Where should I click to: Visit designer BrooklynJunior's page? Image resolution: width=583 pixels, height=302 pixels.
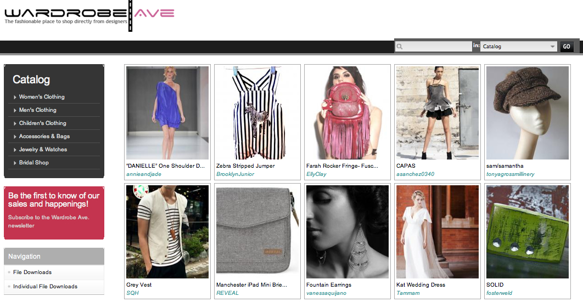pos(235,174)
